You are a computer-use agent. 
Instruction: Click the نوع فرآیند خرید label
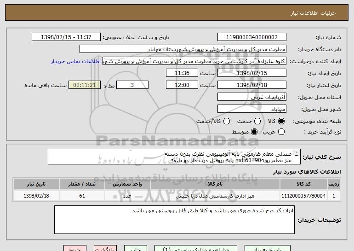322,132
